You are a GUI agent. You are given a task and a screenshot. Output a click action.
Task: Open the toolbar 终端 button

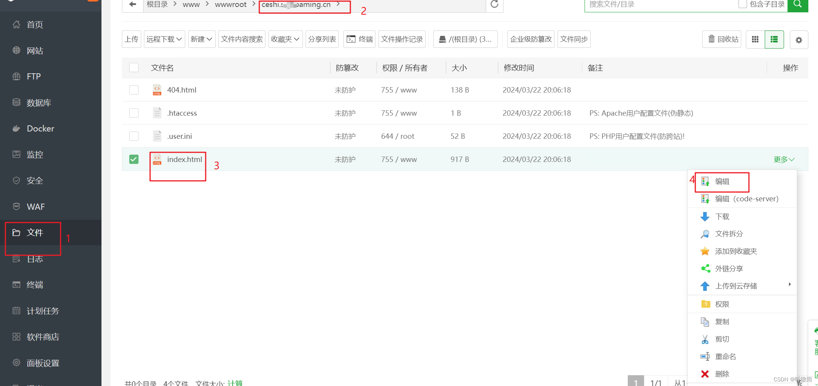point(360,39)
